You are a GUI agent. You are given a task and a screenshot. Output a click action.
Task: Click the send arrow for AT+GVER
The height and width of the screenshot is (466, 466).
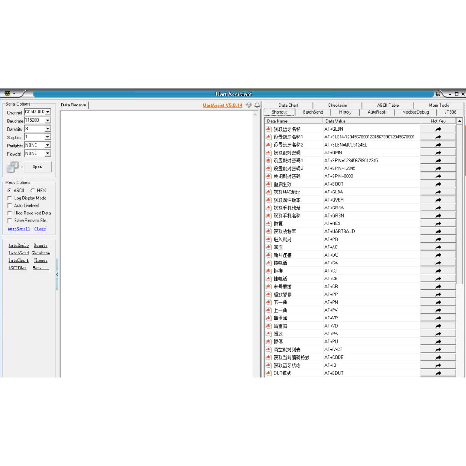(438, 200)
